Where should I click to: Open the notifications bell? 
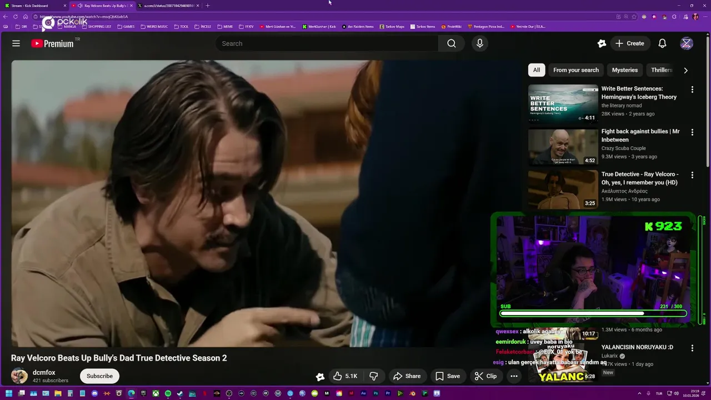point(662,43)
